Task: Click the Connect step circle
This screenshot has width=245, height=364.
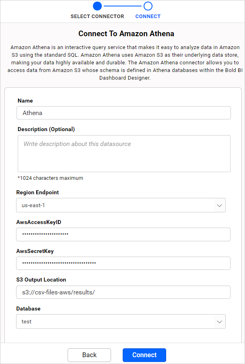Action: coord(148,6)
